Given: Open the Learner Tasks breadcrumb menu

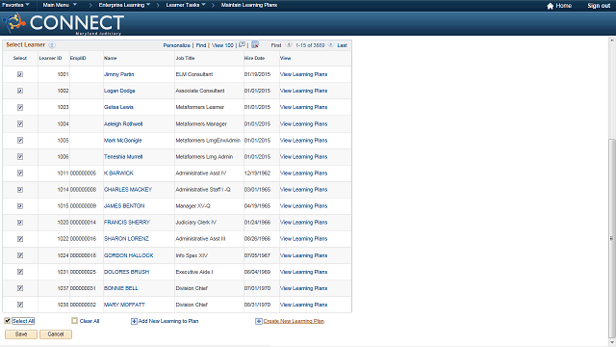Looking at the screenshot, I should point(186,5).
